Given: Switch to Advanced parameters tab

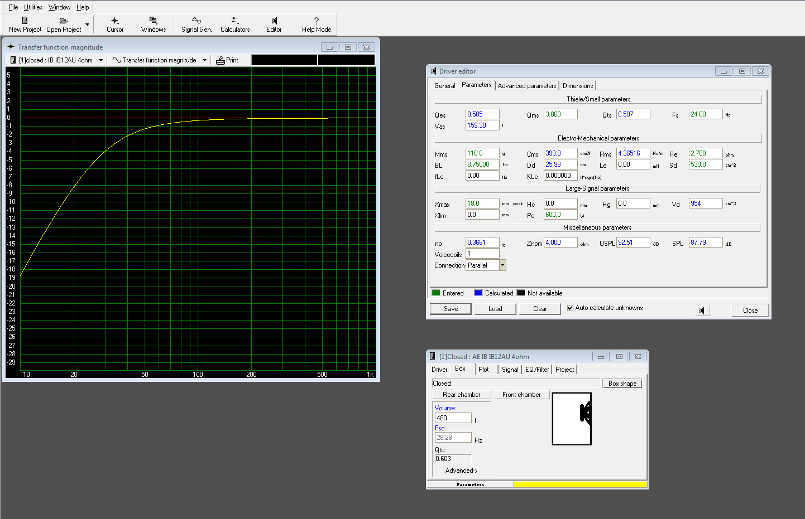Looking at the screenshot, I should click(526, 86).
